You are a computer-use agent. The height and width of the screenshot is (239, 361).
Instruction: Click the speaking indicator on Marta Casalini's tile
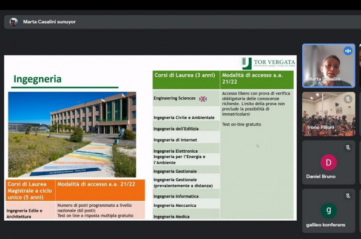[348, 50]
